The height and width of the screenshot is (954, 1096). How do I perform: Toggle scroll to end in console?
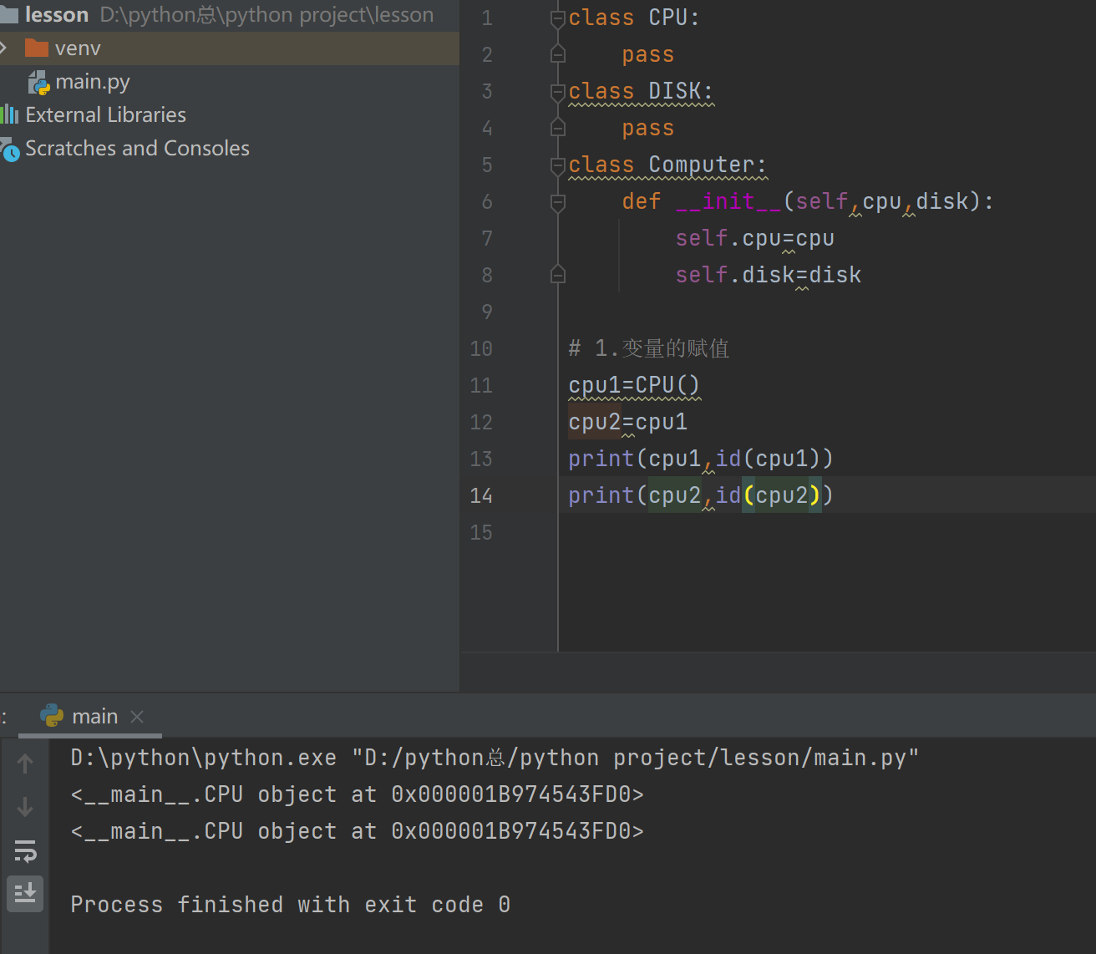[x=25, y=893]
